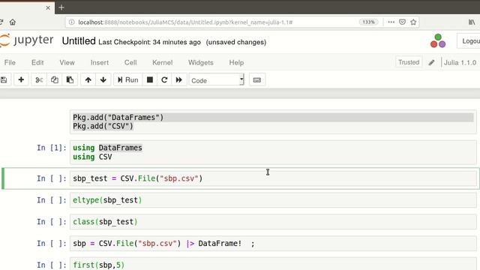Open the File menu
This screenshot has width=480, height=270.
[x=10, y=62]
